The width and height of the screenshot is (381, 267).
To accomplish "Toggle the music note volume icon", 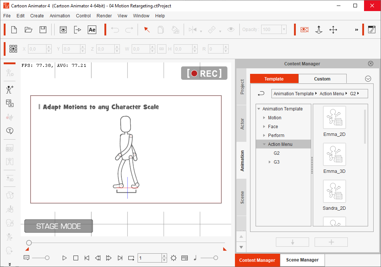I will [x=195, y=258].
